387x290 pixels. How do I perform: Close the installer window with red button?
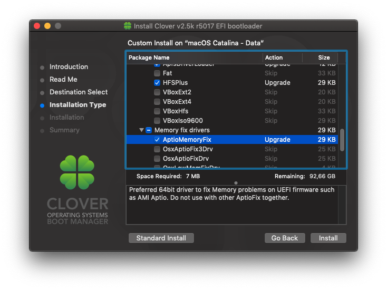[37, 26]
